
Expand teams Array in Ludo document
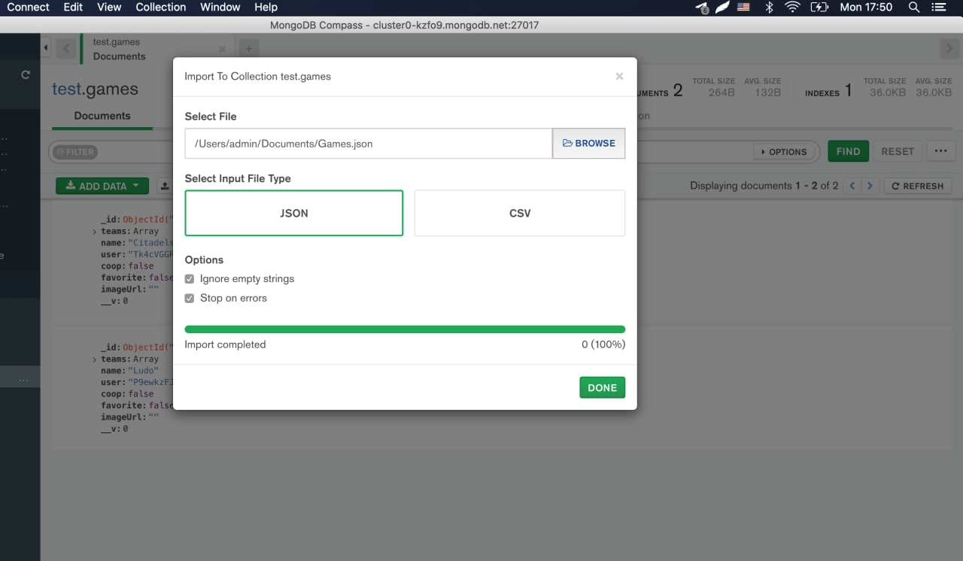94,360
